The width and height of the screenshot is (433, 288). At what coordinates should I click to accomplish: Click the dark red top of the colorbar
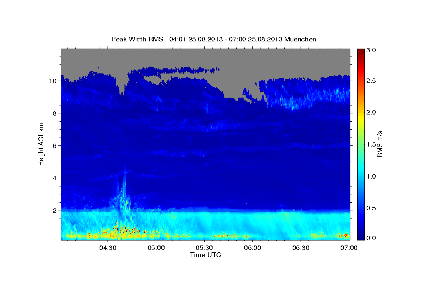tap(361, 52)
